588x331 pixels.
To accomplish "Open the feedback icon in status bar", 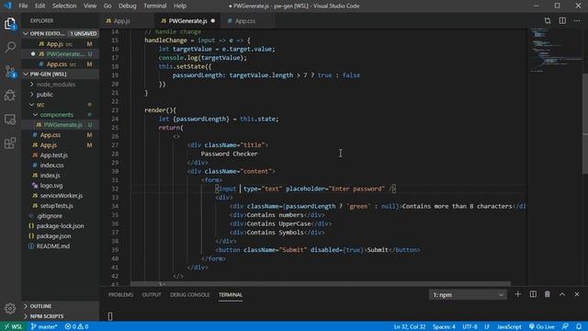I will 565,326.
